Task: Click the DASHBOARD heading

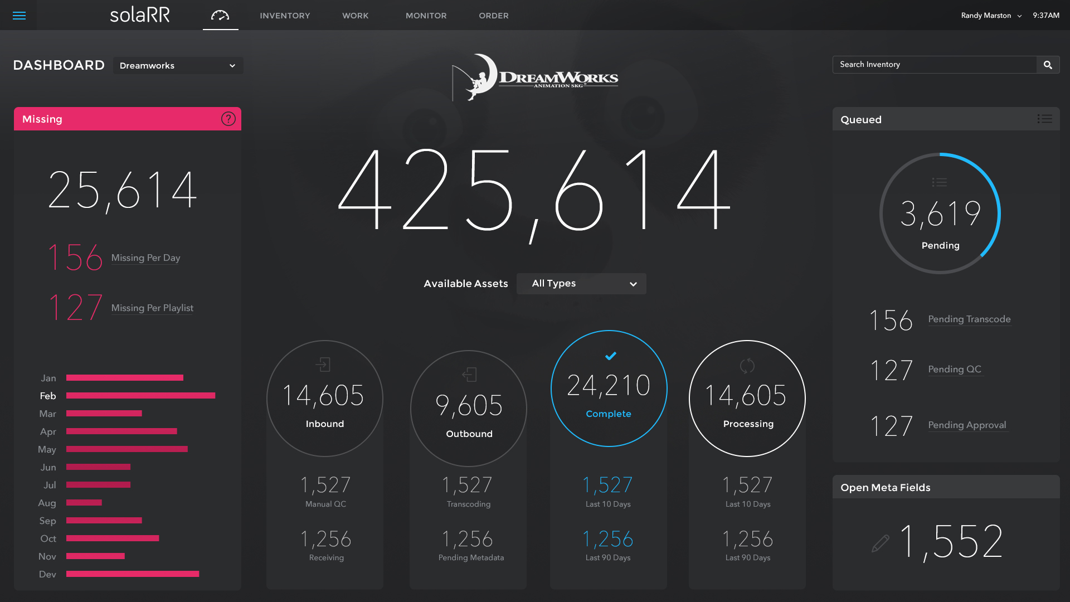Action: click(59, 65)
